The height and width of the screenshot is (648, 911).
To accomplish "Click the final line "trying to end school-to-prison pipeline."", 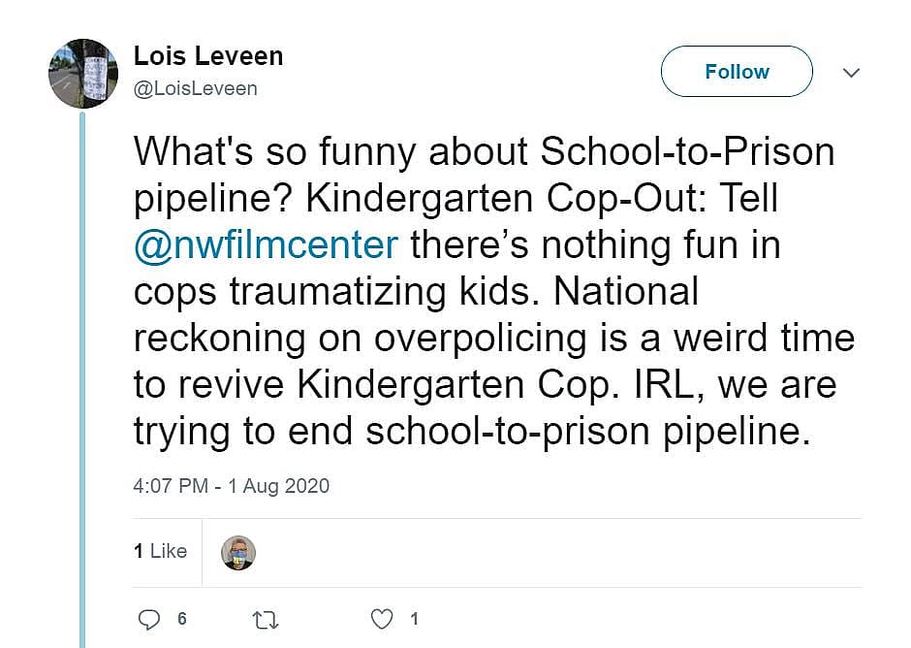I will pos(471,431).
